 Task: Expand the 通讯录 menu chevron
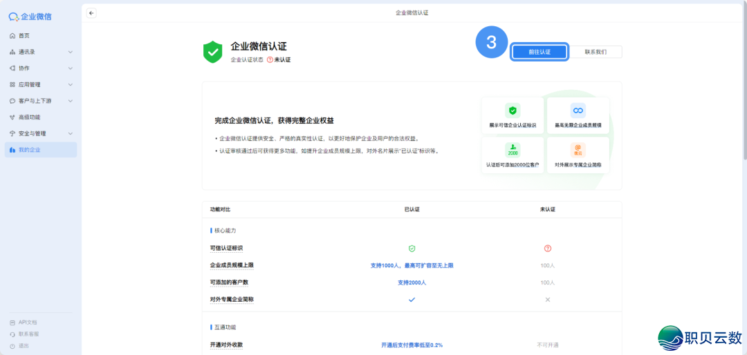(x=70, y=52)
